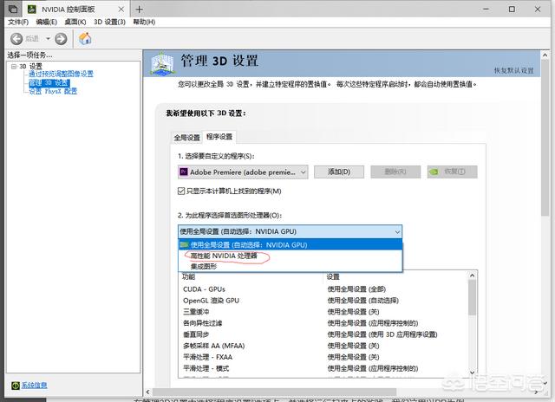Image resolution: width=555 pixels, height=402 pixels.
Task: Select the 垂直同步 setting row
Action: click(324, 334)
